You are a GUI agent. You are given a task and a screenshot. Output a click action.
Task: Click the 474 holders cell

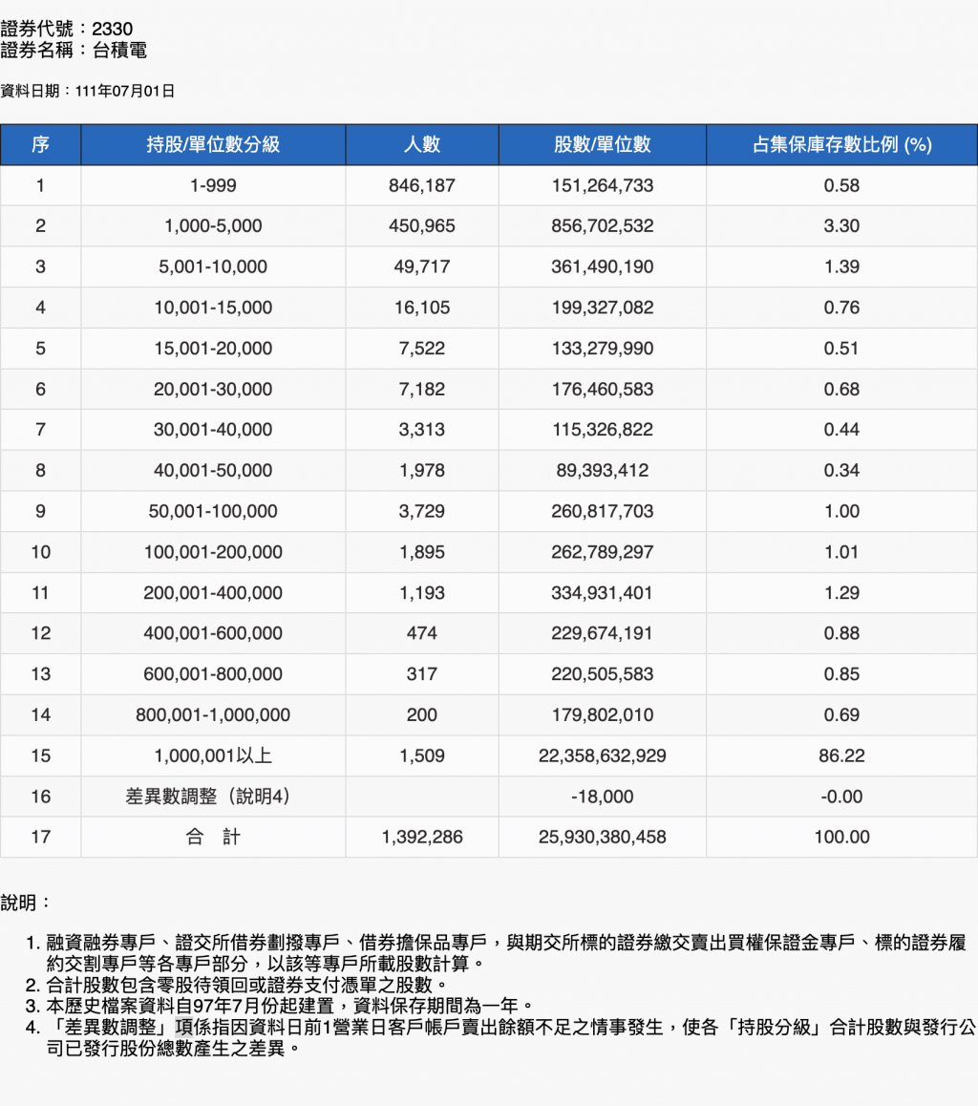421,633
